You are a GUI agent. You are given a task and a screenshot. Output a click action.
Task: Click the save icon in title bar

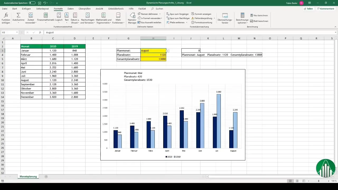click(x=39, y=3)
